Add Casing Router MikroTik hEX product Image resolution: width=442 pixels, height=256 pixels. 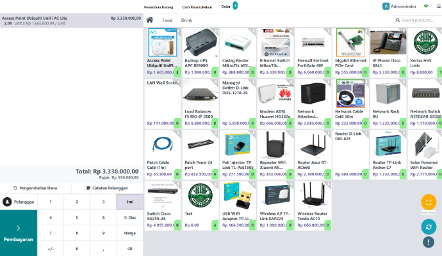[x=238, y=52]
